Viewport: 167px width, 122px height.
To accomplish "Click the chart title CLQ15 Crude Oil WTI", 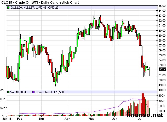I will click(x=39, y=2).
